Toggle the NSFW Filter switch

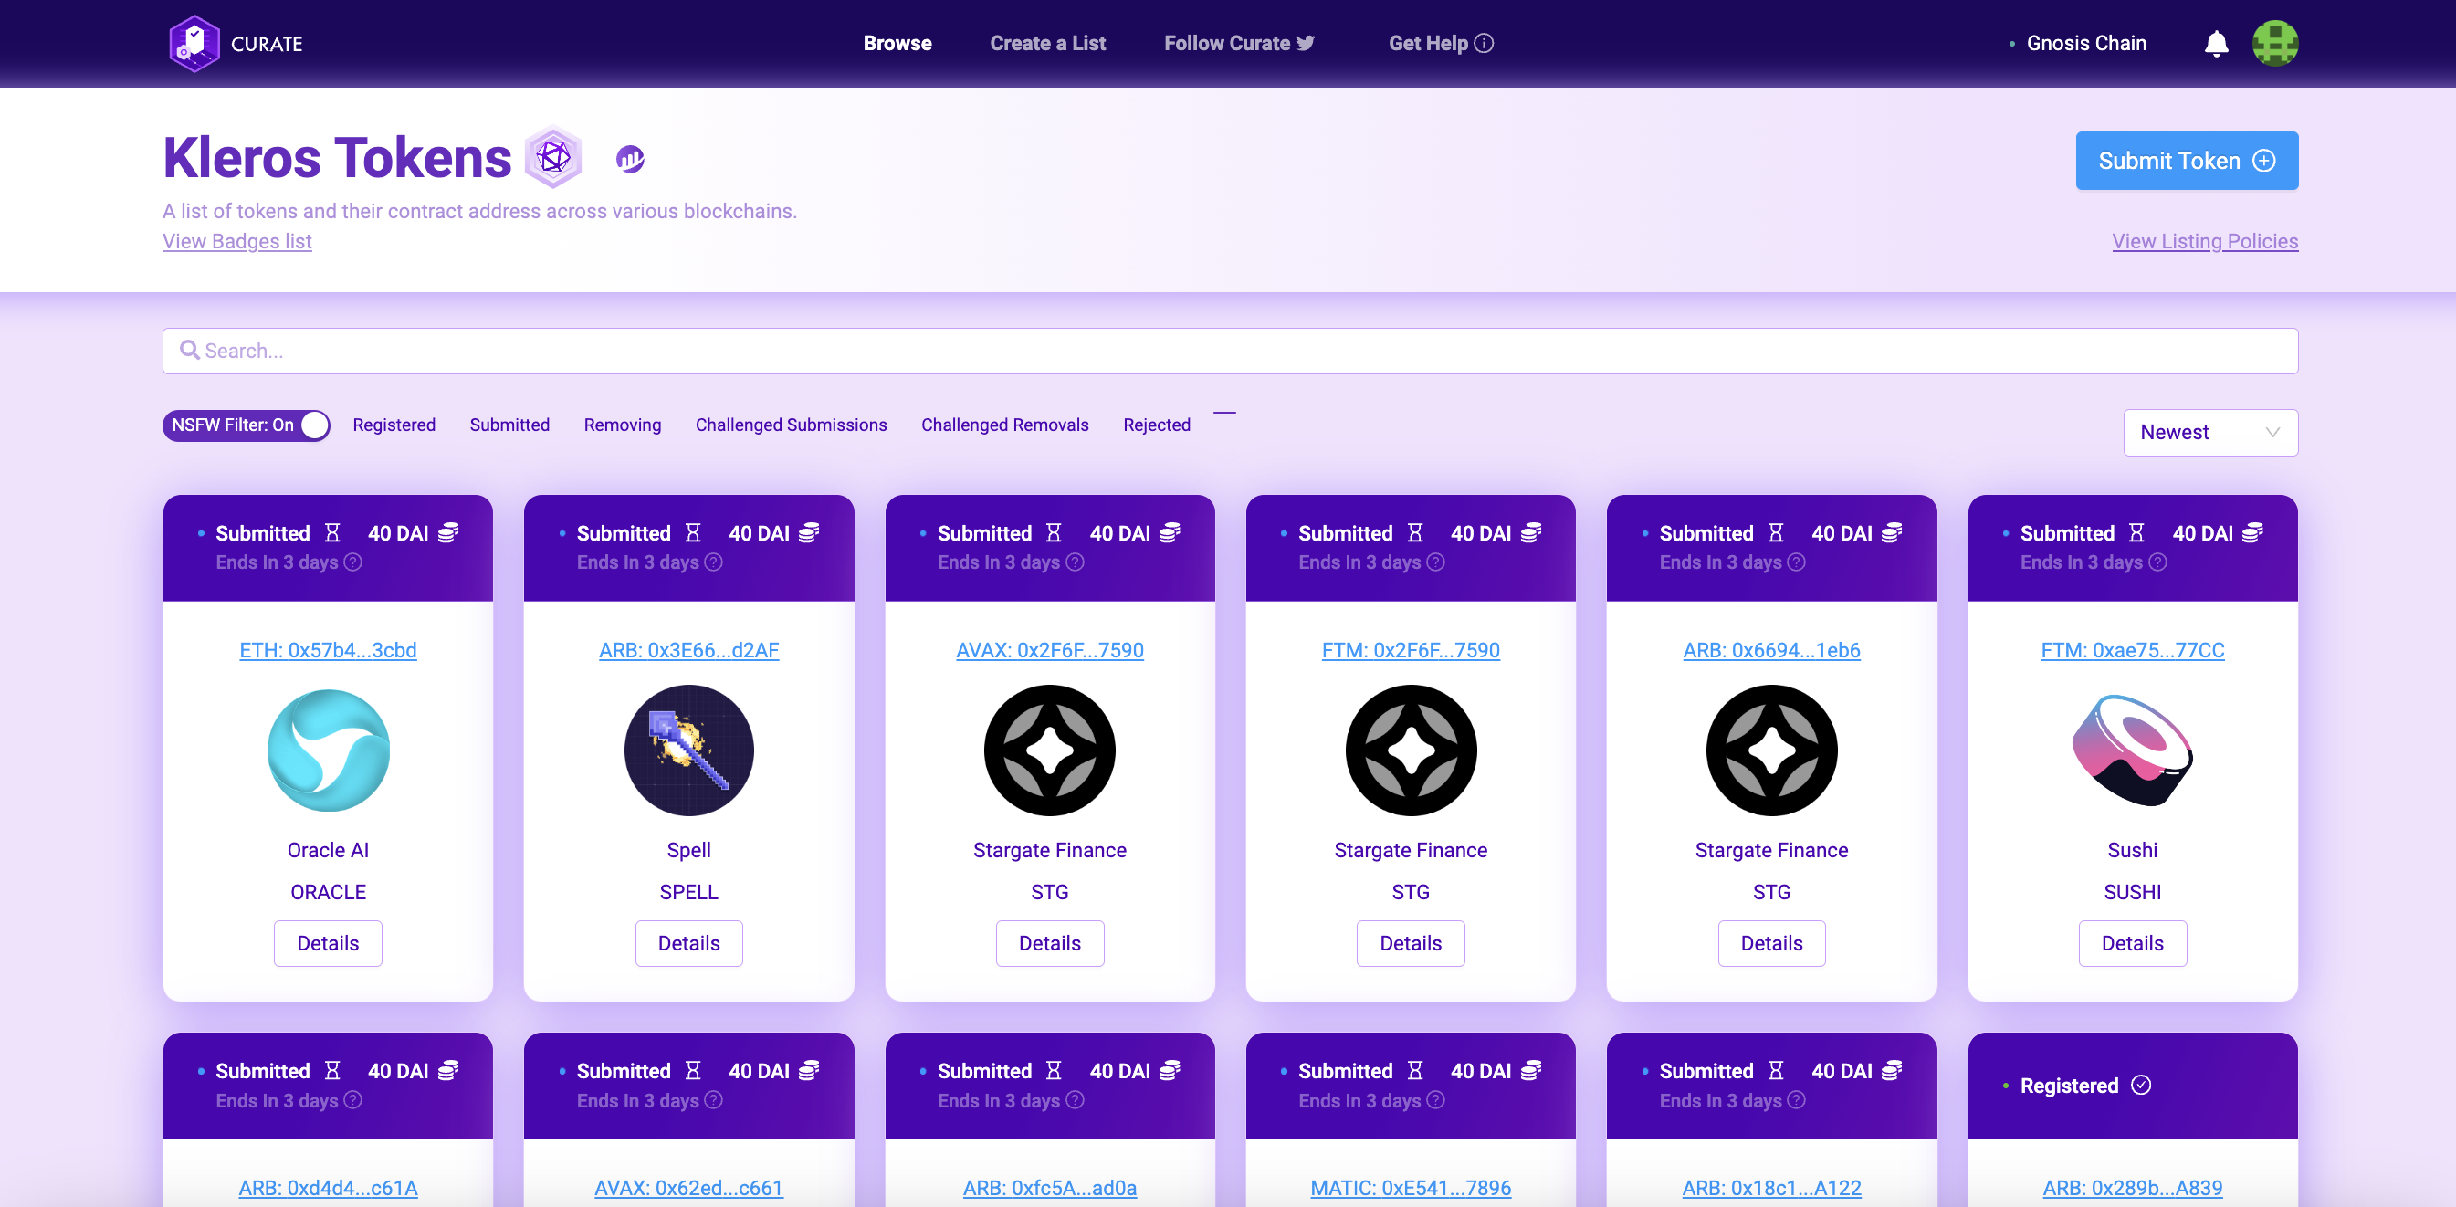pyautogui.click(x=246, y=425)
